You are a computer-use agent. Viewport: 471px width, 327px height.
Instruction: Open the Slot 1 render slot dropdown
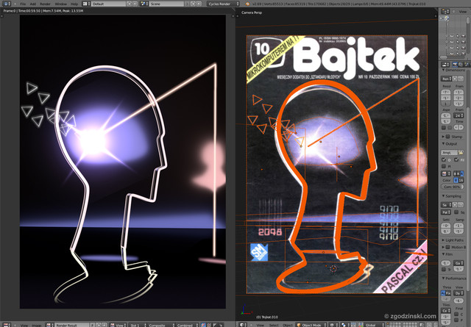pyautogui.click(x=138, y=325)
